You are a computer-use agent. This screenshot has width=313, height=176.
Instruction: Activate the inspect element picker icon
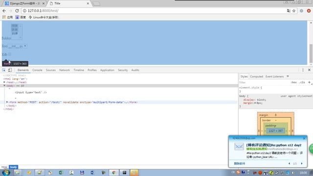[4, 70]
